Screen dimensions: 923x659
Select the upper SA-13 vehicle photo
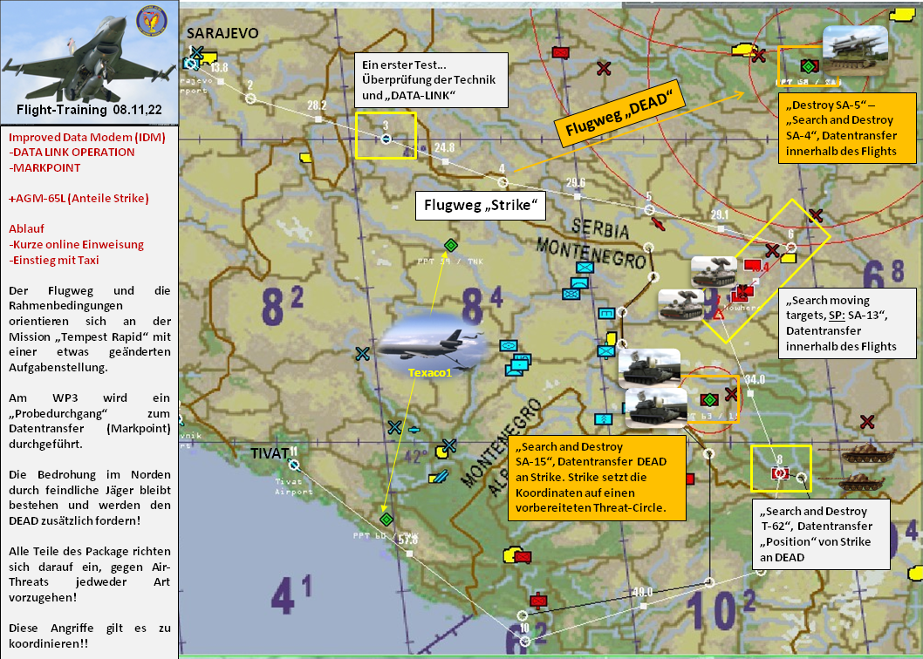714,272
